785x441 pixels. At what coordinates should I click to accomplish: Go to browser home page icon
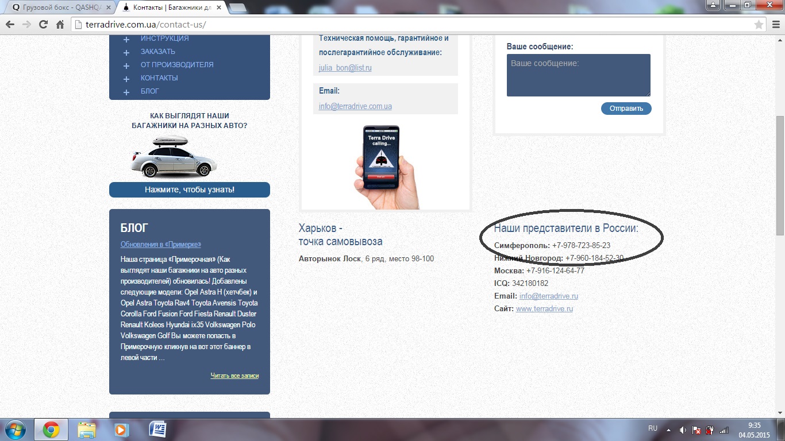point(60,25)
